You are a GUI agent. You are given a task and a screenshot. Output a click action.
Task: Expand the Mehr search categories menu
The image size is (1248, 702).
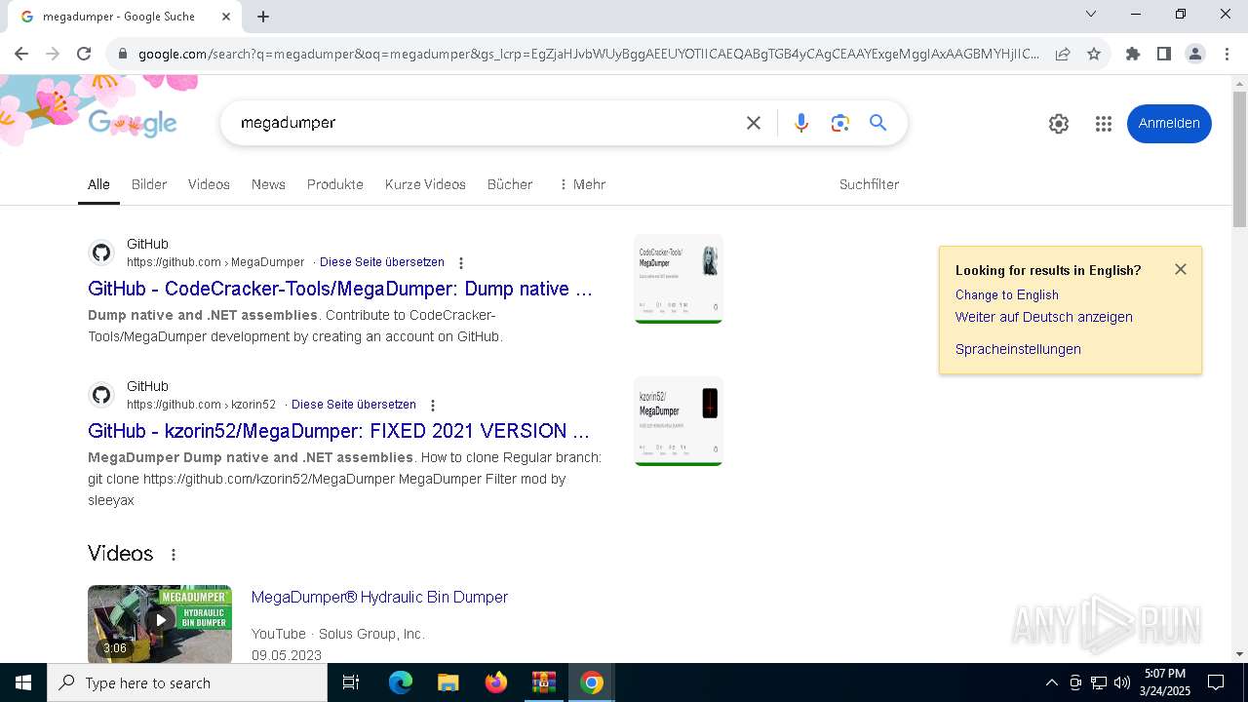(x=582, y=184)
